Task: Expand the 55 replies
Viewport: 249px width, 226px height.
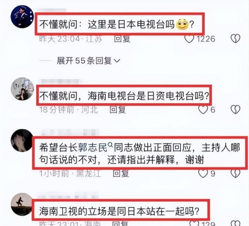Action: pyautogui.click(x=88, y=61)
